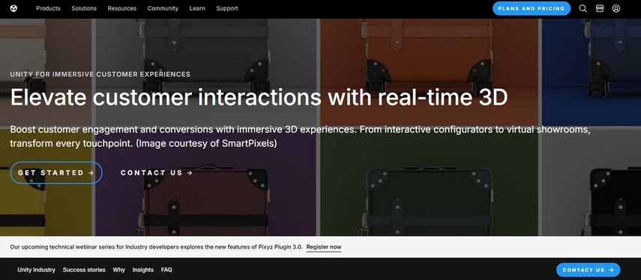Jump to the FAQ section
This screenshot has height=280, width=641.
click(x=166, y=270)
